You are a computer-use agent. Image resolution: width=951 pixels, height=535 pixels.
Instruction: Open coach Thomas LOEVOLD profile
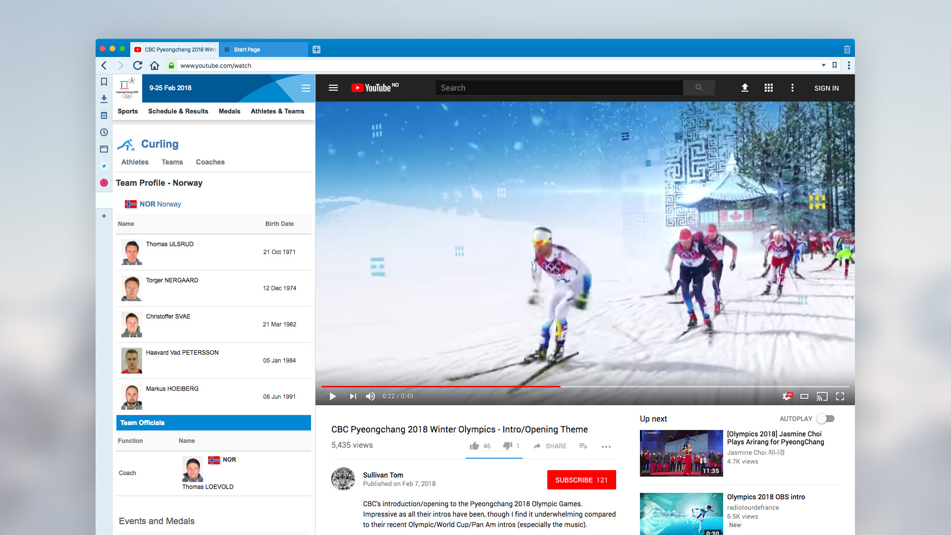click(x=208, y=487)
